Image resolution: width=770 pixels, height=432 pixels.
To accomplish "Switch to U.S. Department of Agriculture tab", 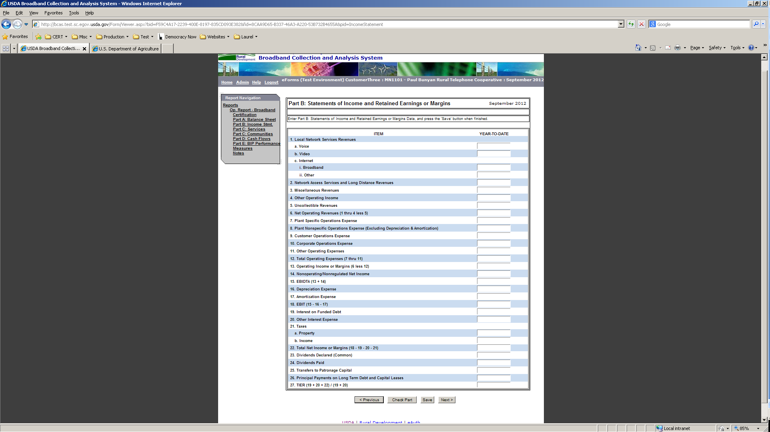I will (x=126, y=49).
